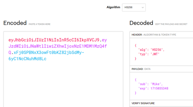The width and height of the screenshot is (193, 107).
Task: Click the chevron arrow in Algorithm selector
Action: 142,7
